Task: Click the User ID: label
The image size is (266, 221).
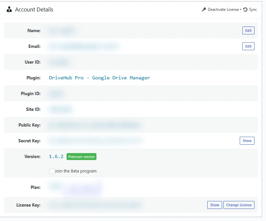Action: click(32, 62)
